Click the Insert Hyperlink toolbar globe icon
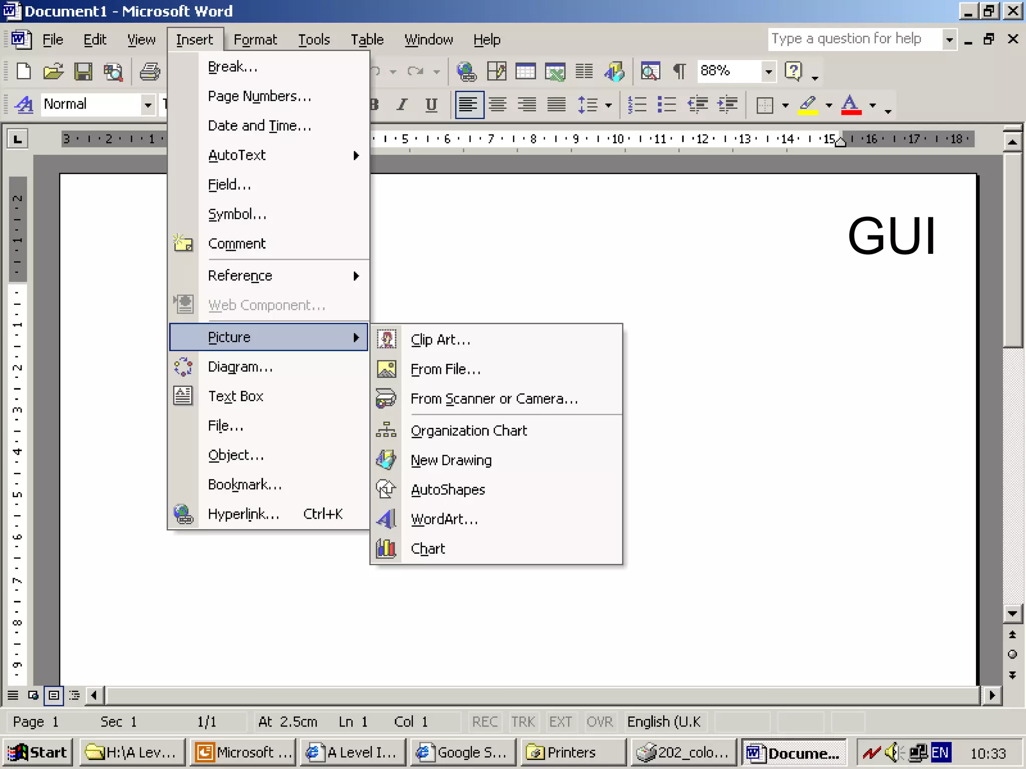This screenshot has width=1026, height=769. 466,71
